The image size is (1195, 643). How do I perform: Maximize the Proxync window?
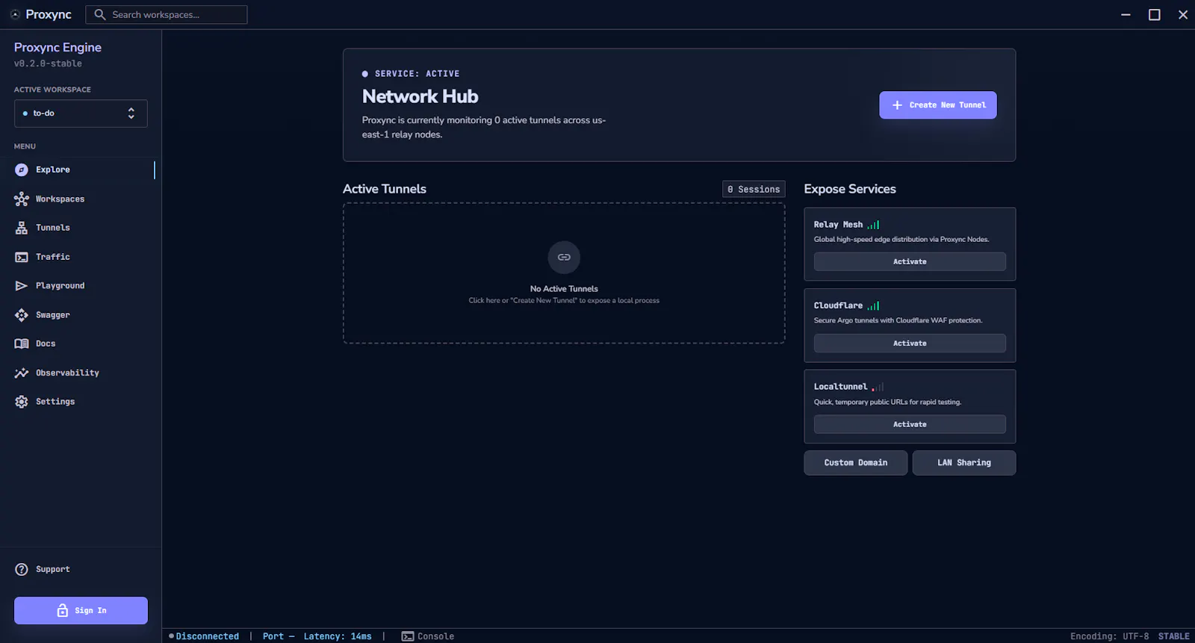point(1154,14)
